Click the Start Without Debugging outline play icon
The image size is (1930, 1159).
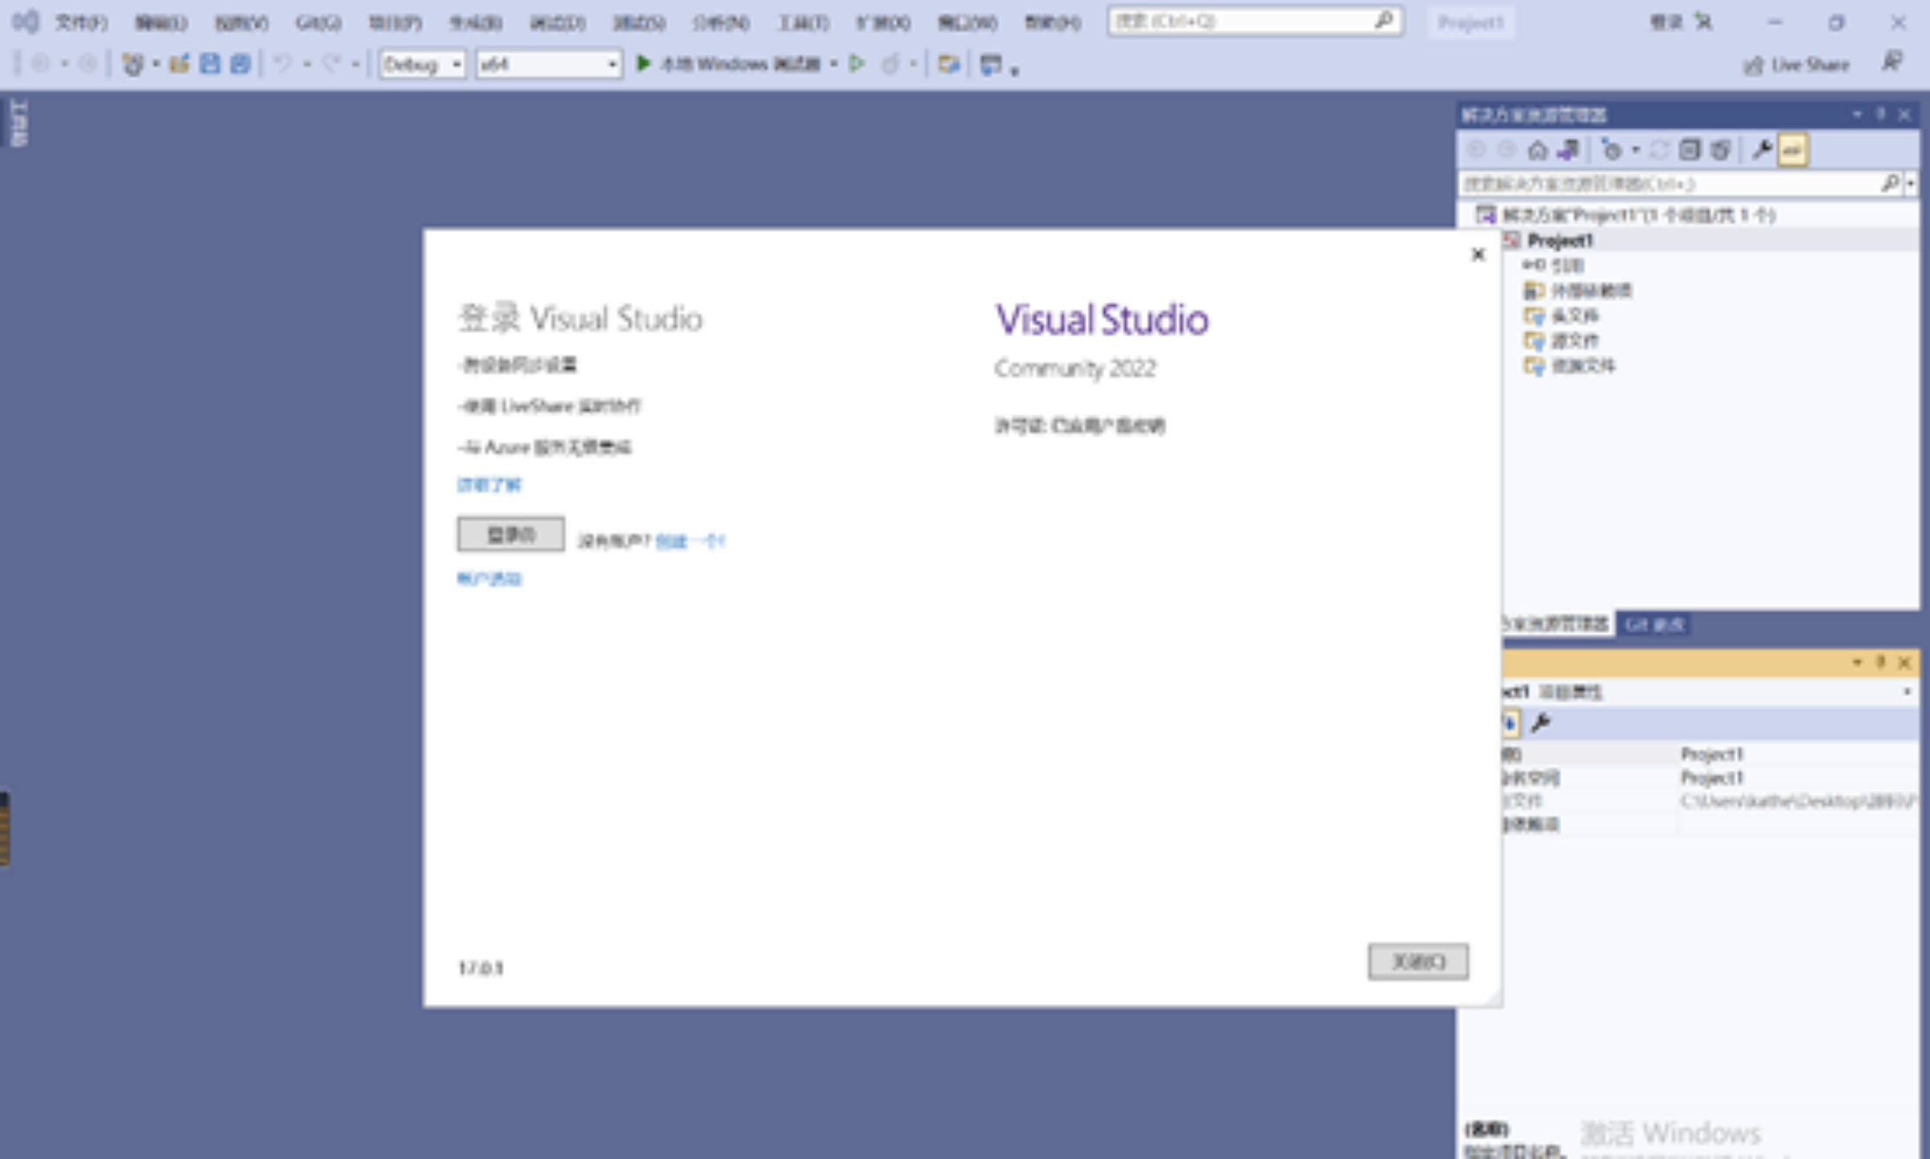[x=857, y=64]
